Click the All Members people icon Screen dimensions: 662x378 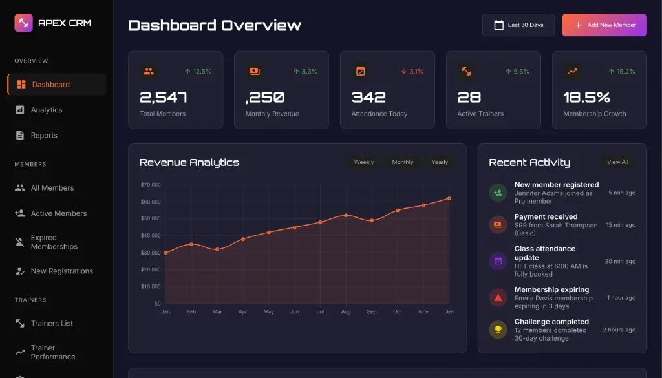(20, 188)
